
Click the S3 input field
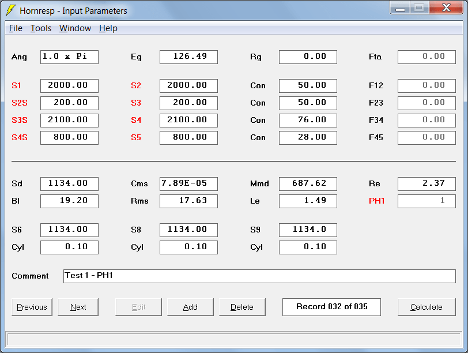point(188,103)
